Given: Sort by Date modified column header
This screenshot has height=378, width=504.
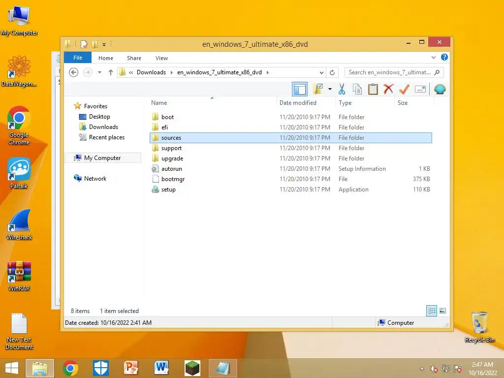Looking at the screenshot, I should pyautogui.click(x=298, y=103).
